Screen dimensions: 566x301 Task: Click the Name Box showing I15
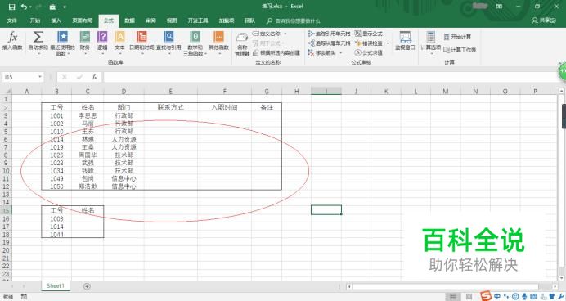click(x=19, y=77)
